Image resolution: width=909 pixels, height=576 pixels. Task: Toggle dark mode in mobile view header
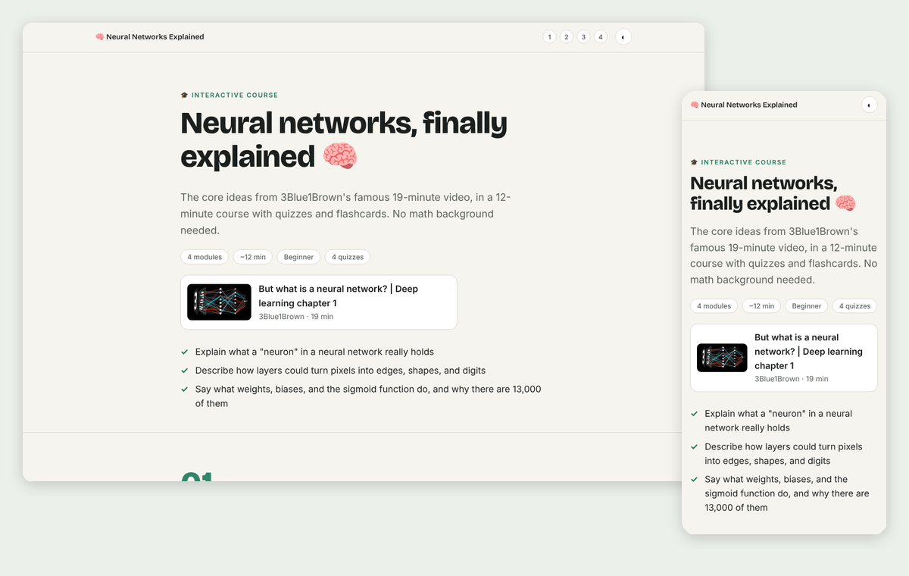(869, 105)
